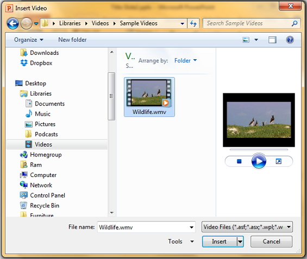
Task: Open the Insert button dropdown arrow
Action: tap(240, 242)
